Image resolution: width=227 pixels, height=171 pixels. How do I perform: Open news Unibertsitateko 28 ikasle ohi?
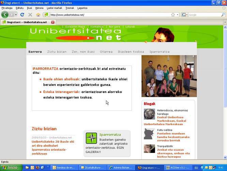click(x=53, y=147)
